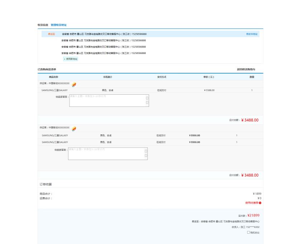Image resolution: width=301 pixels, height=244 pixels.
Task: Click the + 使用新地址 button
Action: 71,59
